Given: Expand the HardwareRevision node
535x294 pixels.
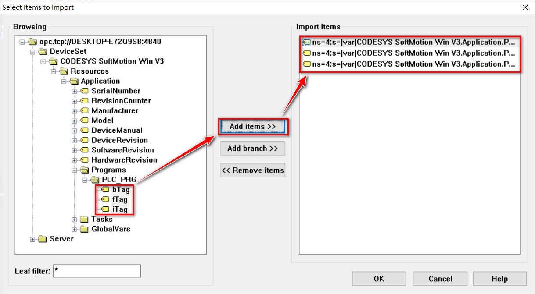Looking at the screenshot, I should pos(74,160).
